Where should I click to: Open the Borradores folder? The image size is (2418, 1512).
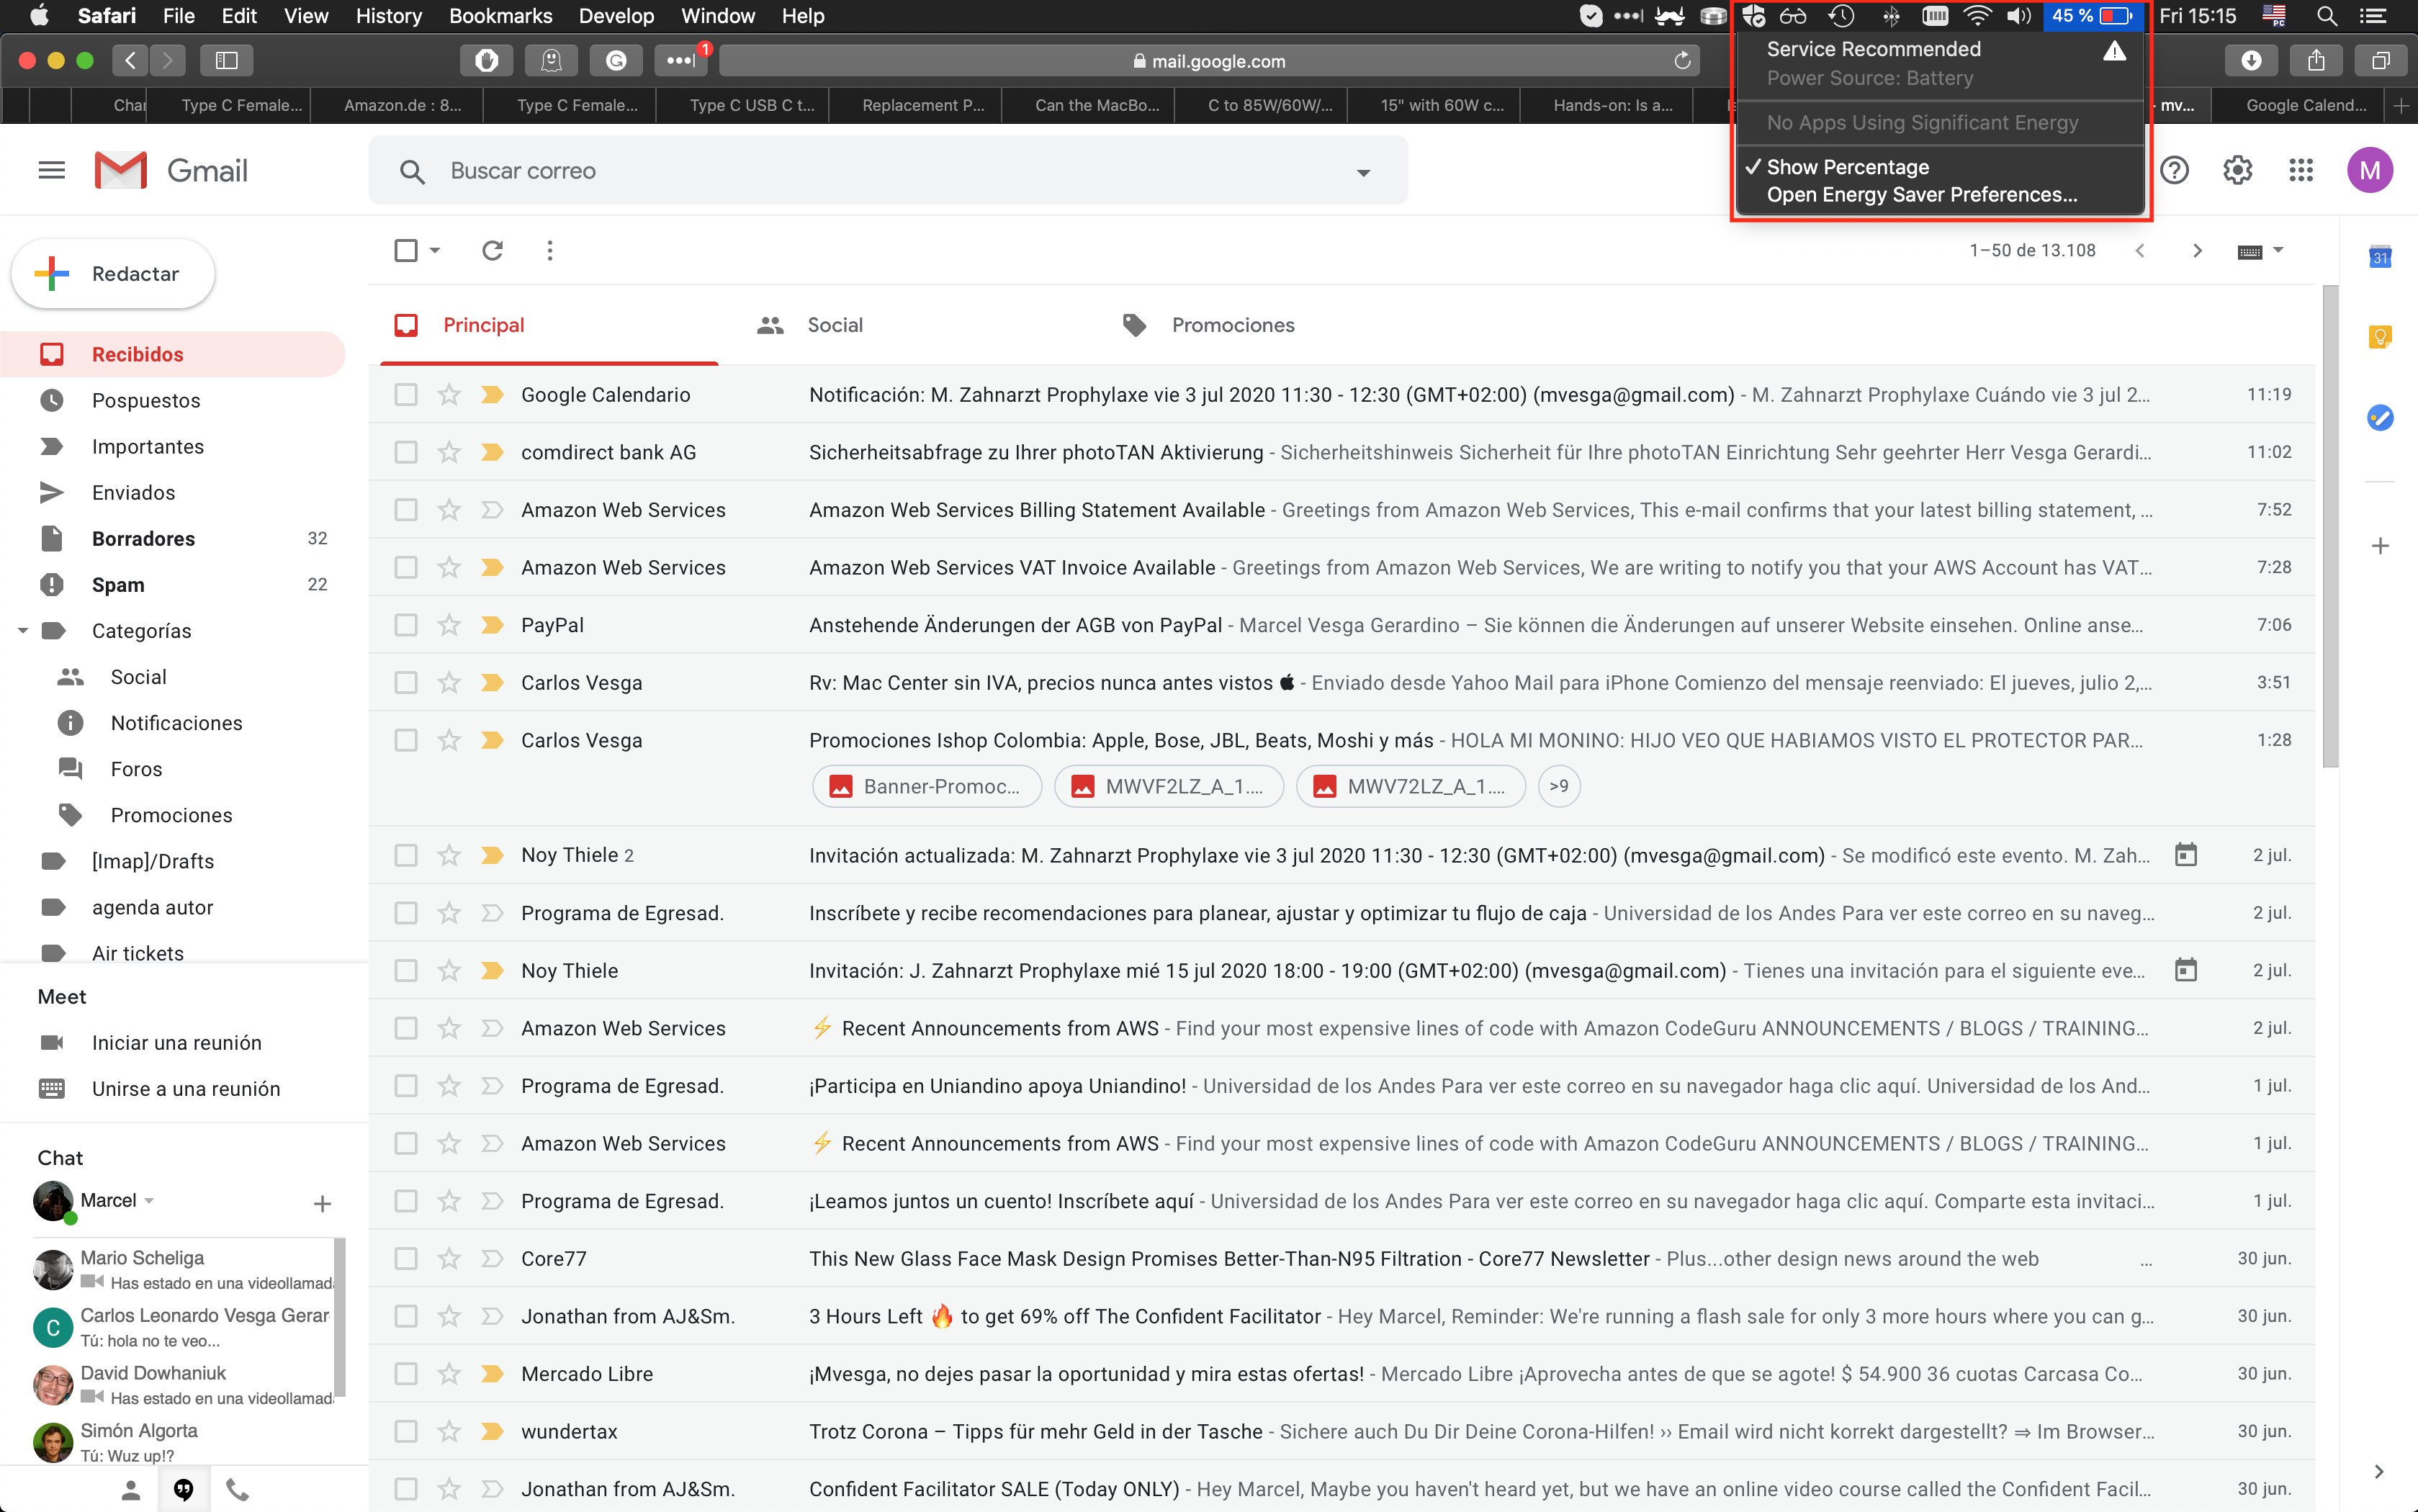tap(143, 539)
